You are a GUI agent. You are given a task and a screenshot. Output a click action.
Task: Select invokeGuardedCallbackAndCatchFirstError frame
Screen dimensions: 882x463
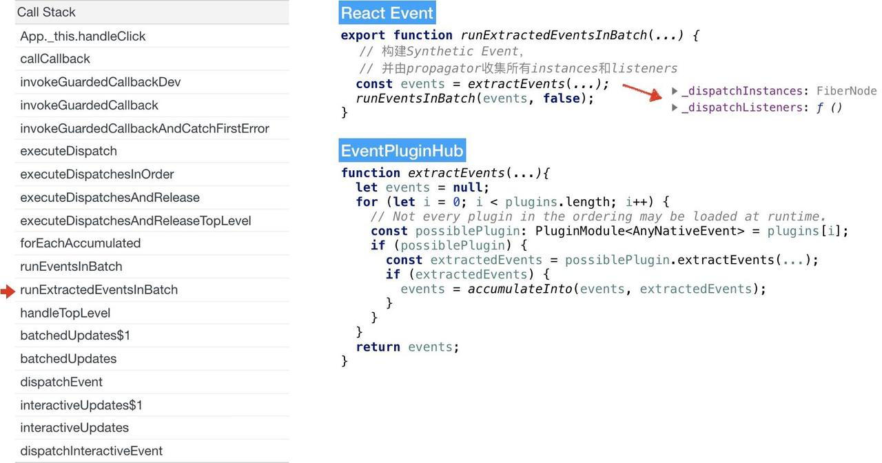(x=152, y=128)
